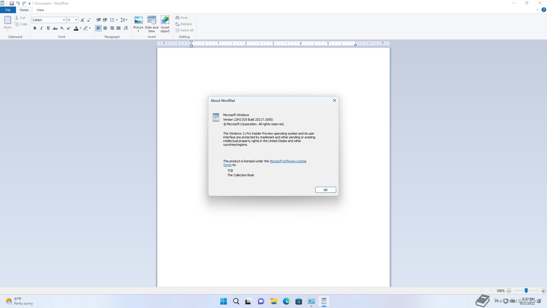
Task: Open weather widget showing 57°F
Action: (x=19, y=301)
